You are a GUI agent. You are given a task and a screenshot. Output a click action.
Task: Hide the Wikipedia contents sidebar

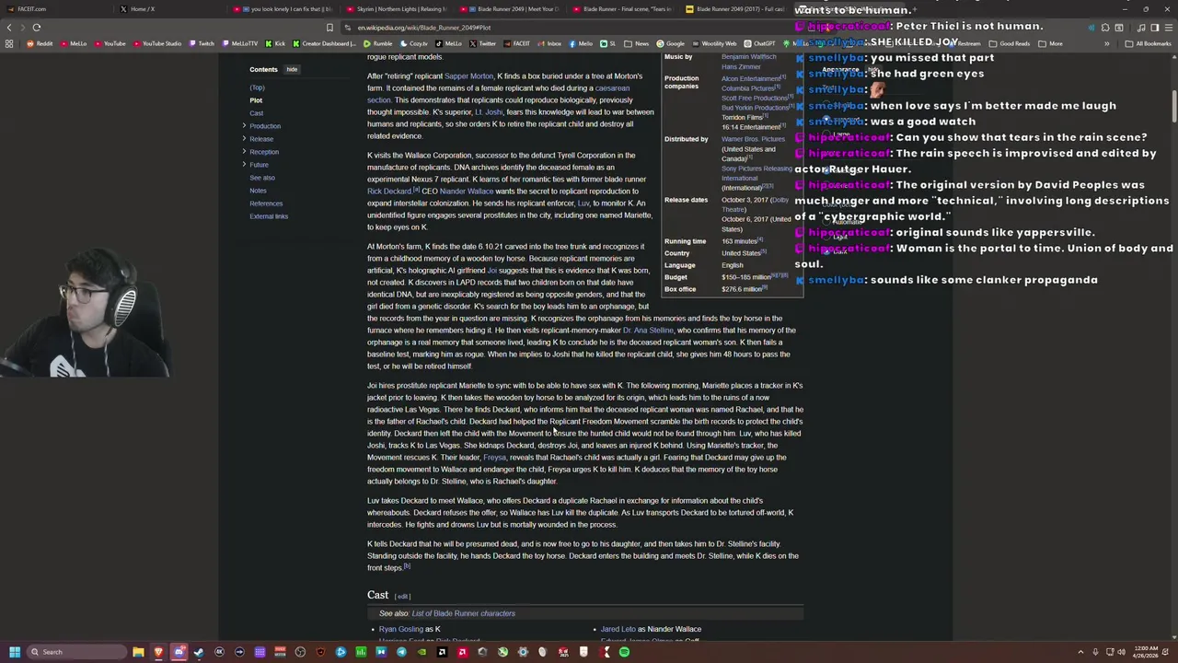pos(292,69)
